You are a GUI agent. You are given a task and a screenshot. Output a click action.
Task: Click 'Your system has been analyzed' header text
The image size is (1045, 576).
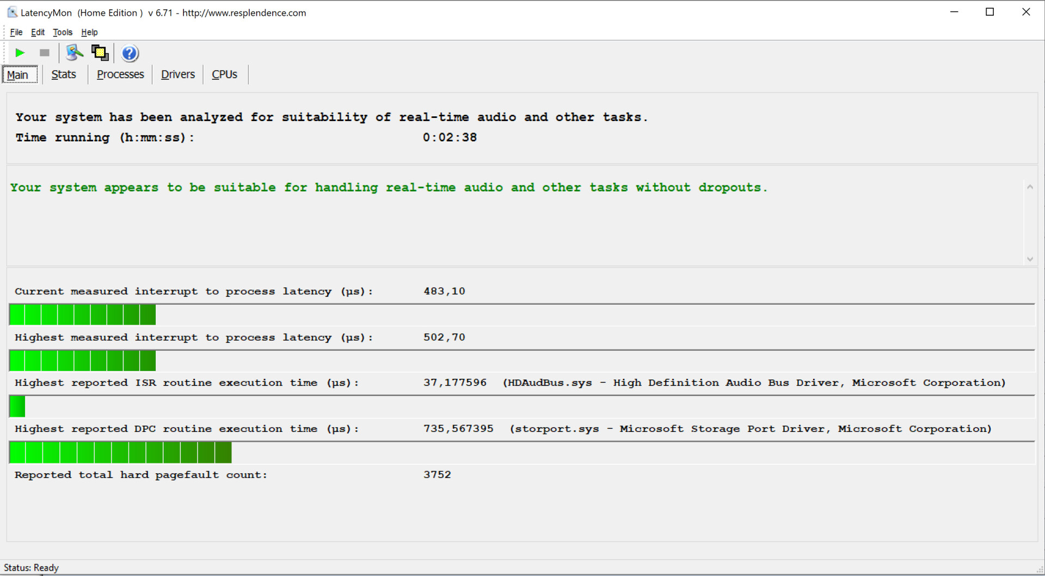pos(331,117)
